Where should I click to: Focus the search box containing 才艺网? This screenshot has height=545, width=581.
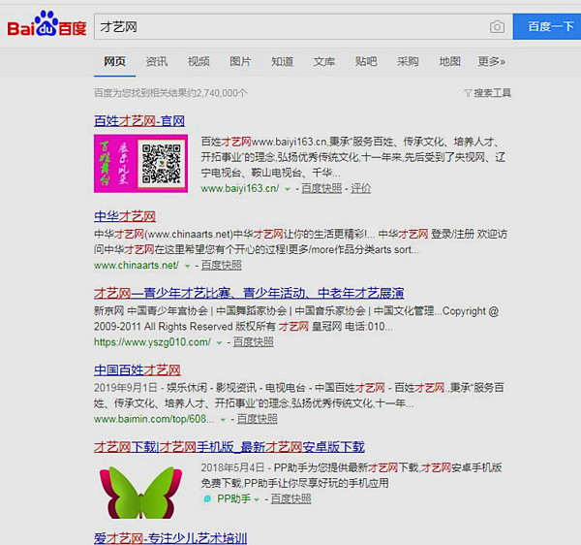[x=303, y=26]
